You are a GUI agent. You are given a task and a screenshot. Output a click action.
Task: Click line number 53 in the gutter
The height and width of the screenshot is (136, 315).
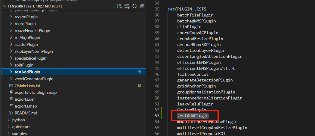157,116
